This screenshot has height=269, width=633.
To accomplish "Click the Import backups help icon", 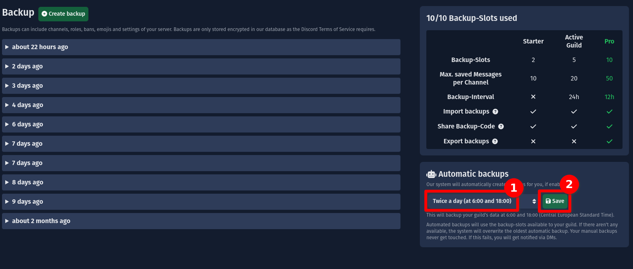I will (x=495, y=112).
